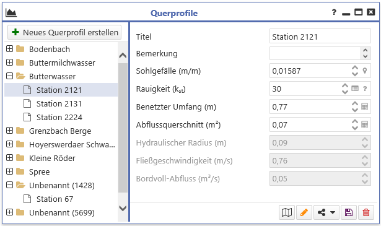Collapse the Butterwasser folder
The height and width of the screenshot is (226, 381).
pos(9,76)
